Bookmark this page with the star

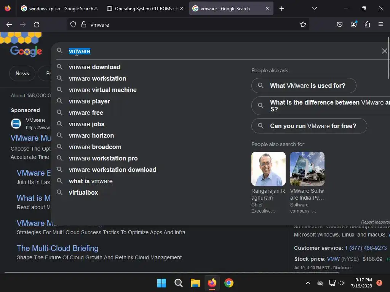303,25
